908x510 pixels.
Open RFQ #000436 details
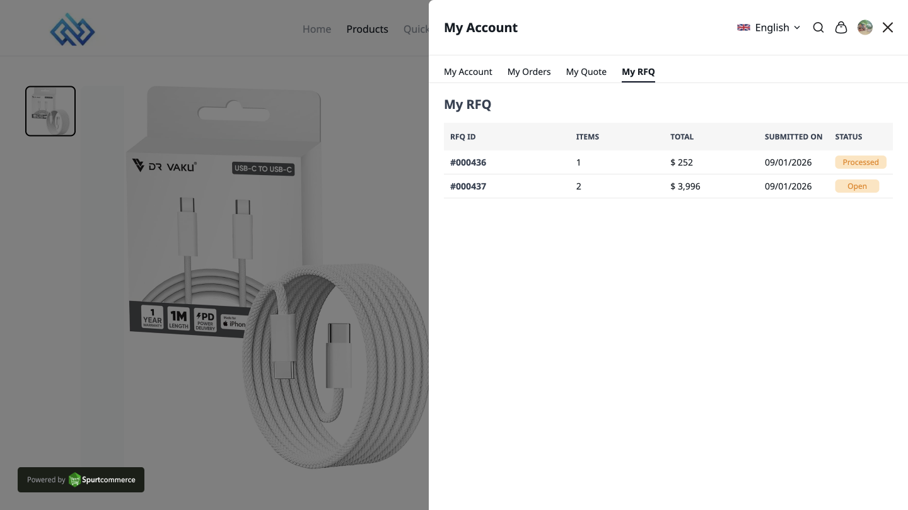(x=468, y=162)
